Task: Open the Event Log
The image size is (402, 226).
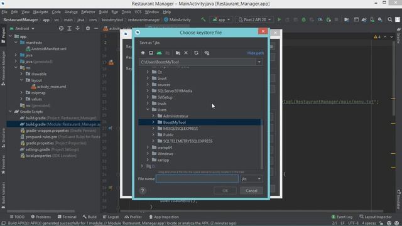Action: coord(342,217)
